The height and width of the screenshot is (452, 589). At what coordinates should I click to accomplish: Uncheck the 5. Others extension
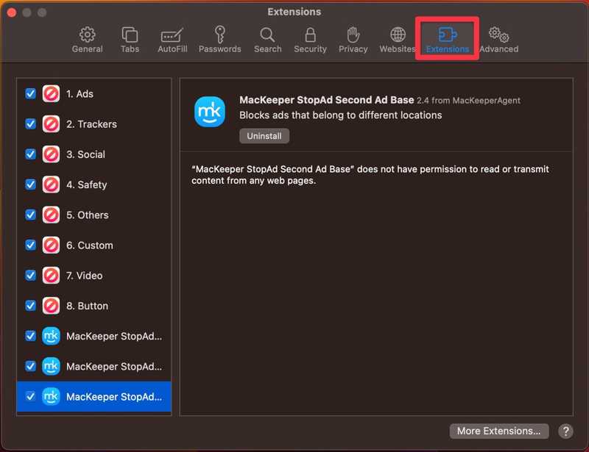30,215
